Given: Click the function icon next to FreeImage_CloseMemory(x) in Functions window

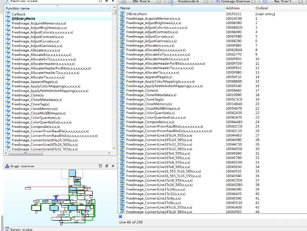Looking at the screenshot, I should (8, 109).
